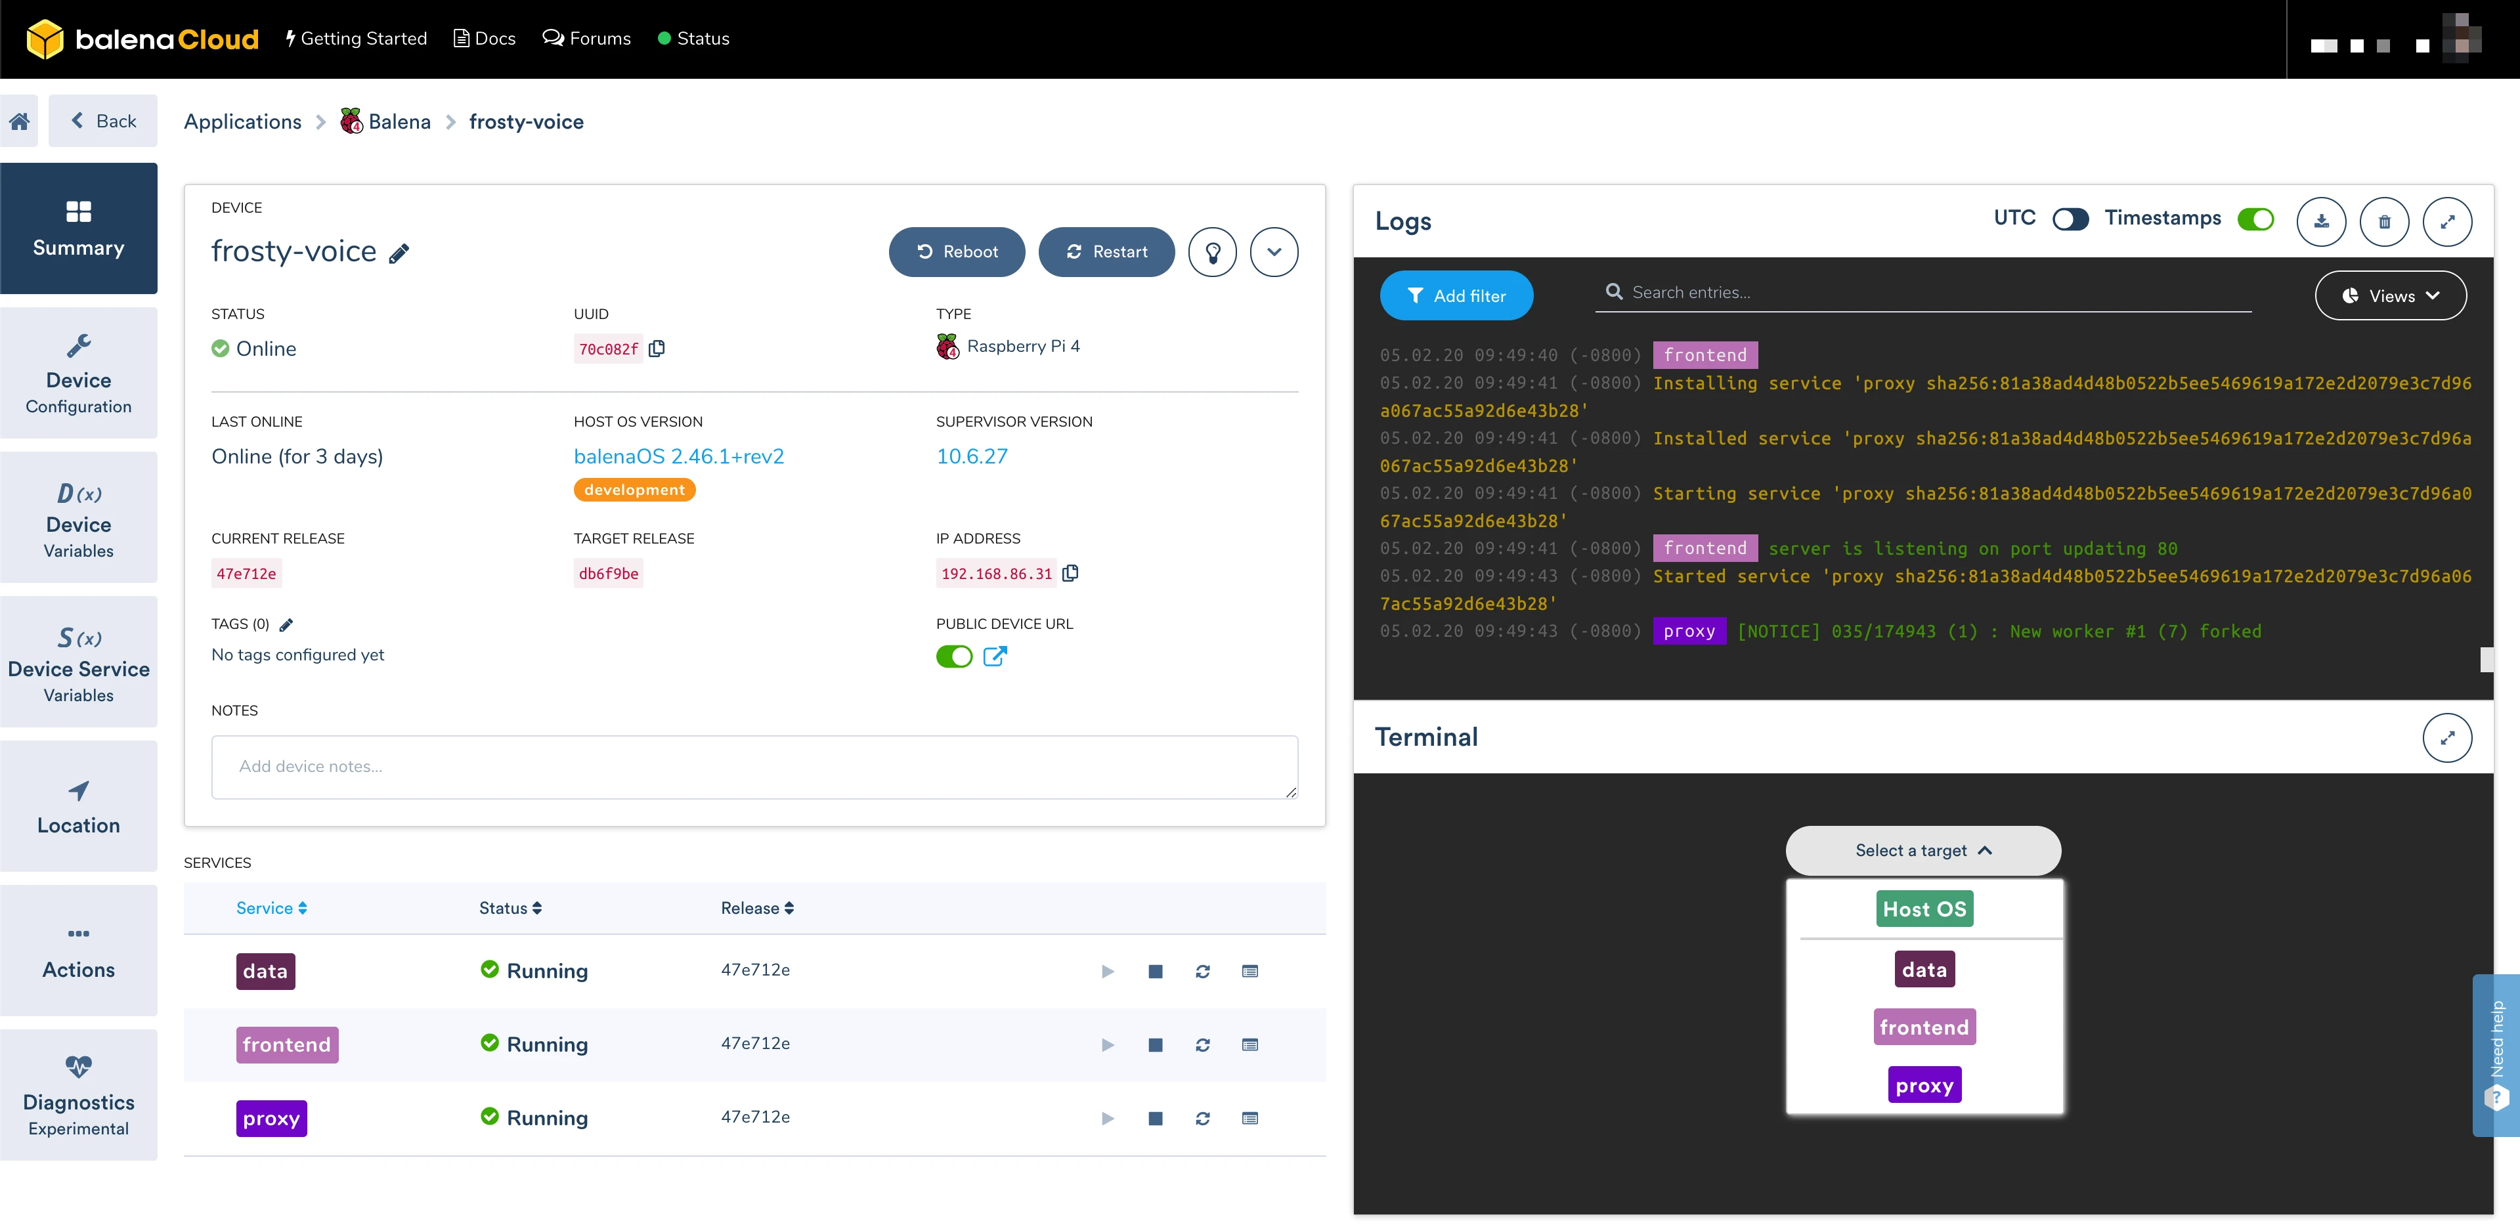Turn off the Public Device URL switch
This screenshot has width=2520, height=1225.
pyautogui.click(x=954, y=656)
